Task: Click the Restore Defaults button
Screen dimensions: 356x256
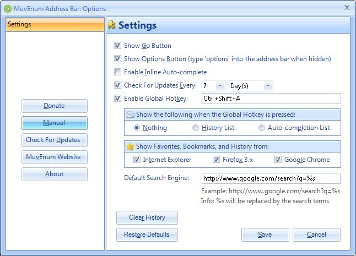Action: tap(147, 235)
